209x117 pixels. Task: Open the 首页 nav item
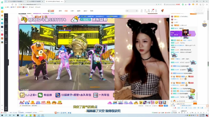[60, 11]
